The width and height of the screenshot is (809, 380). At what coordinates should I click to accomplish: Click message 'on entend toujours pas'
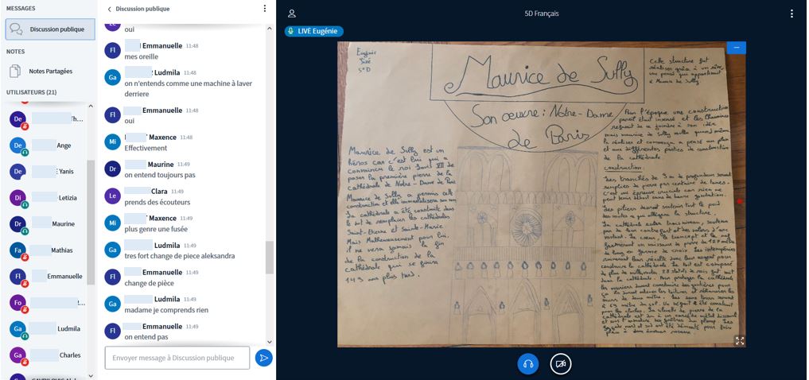160,175
